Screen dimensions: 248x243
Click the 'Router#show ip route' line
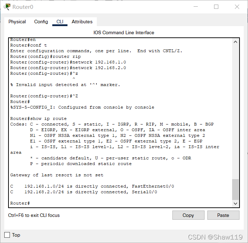pos(39,119)
